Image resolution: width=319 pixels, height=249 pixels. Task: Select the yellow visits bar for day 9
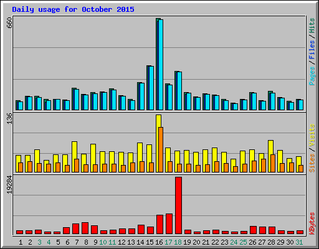[93, 158]
